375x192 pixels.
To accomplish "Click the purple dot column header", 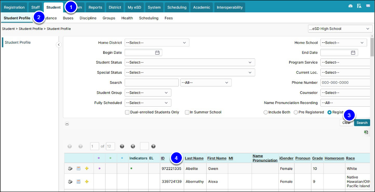I will (x=99, y=158).
